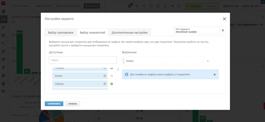This screenshot has width=265, height=122.
Task: Click the person figure icon in sidebar
Action: (x=3, y=67)
